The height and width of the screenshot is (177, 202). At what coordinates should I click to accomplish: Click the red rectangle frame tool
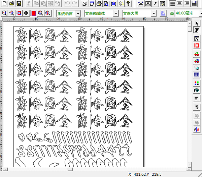click(197, 45)
